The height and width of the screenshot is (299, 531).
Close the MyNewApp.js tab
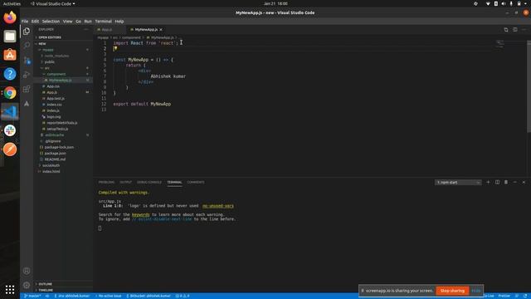tap(161, 30)
